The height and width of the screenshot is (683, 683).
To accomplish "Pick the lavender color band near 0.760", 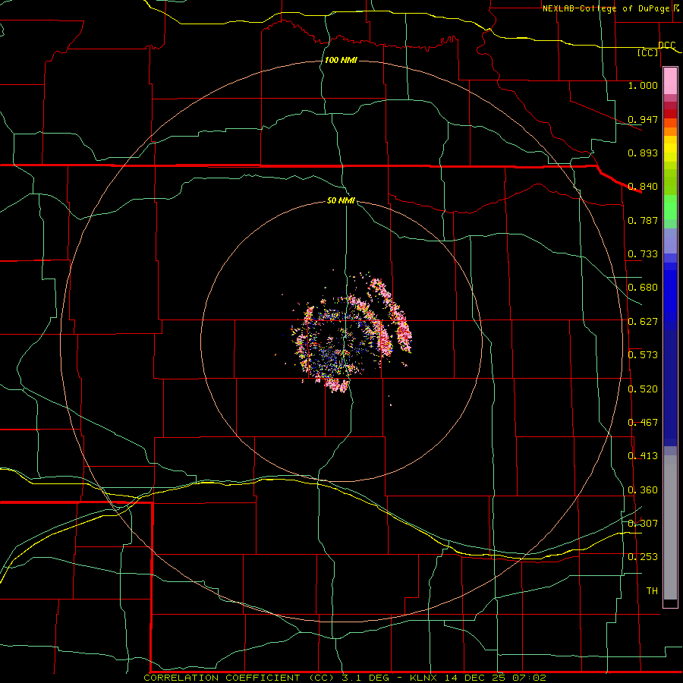I will point(670,241).
